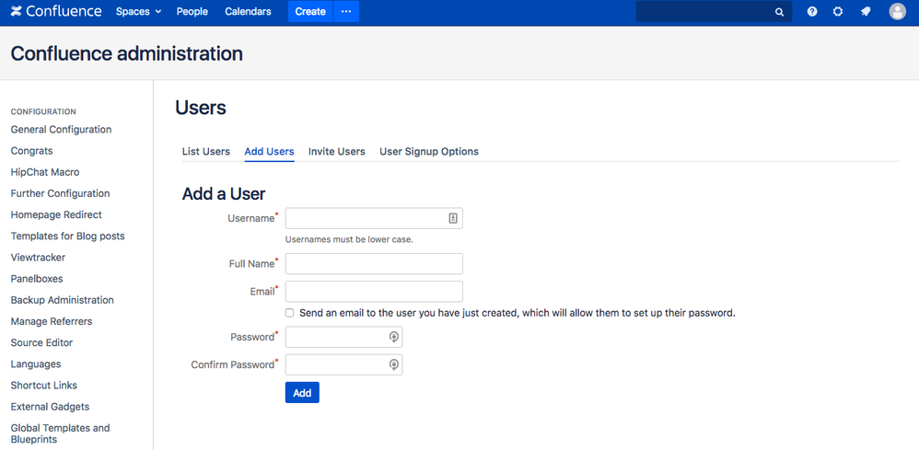Image resolution: width=919 pixels, height=450 pixels.
Task: Go to Backup Administration link
Action: pos(62,300)
